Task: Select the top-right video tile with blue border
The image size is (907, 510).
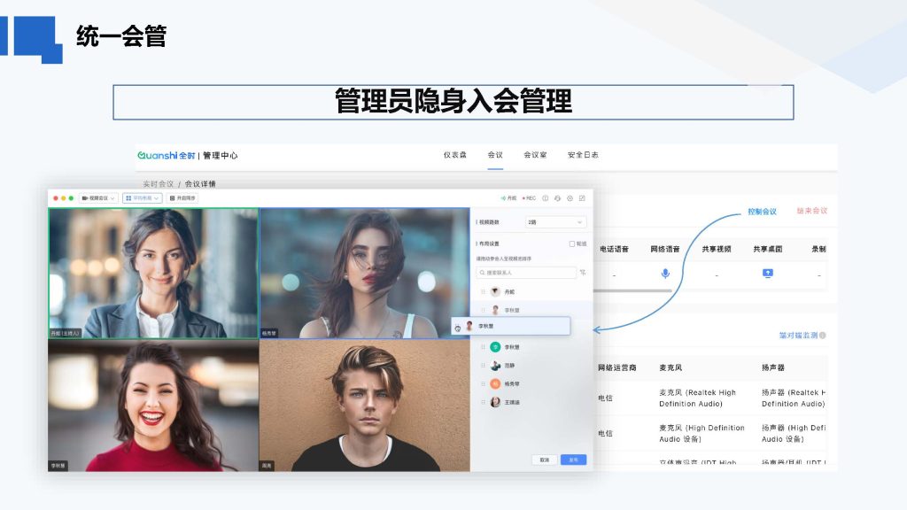Action: [x=364, y=273]
